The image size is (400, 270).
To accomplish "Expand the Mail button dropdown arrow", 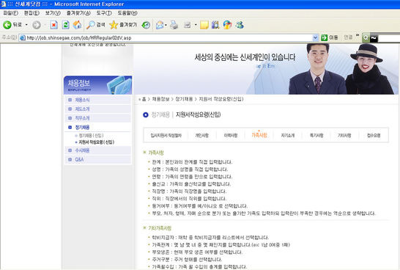I will (x=166, y=25).
